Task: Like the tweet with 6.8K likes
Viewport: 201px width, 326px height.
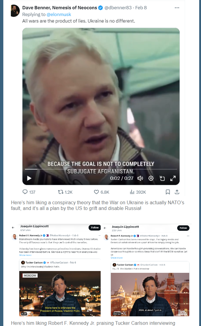Action: [96, 192]
